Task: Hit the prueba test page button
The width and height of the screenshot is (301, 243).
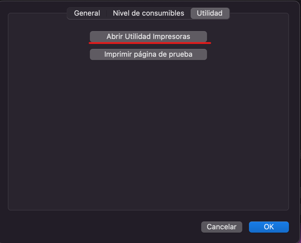Action: tap(148, 54)
